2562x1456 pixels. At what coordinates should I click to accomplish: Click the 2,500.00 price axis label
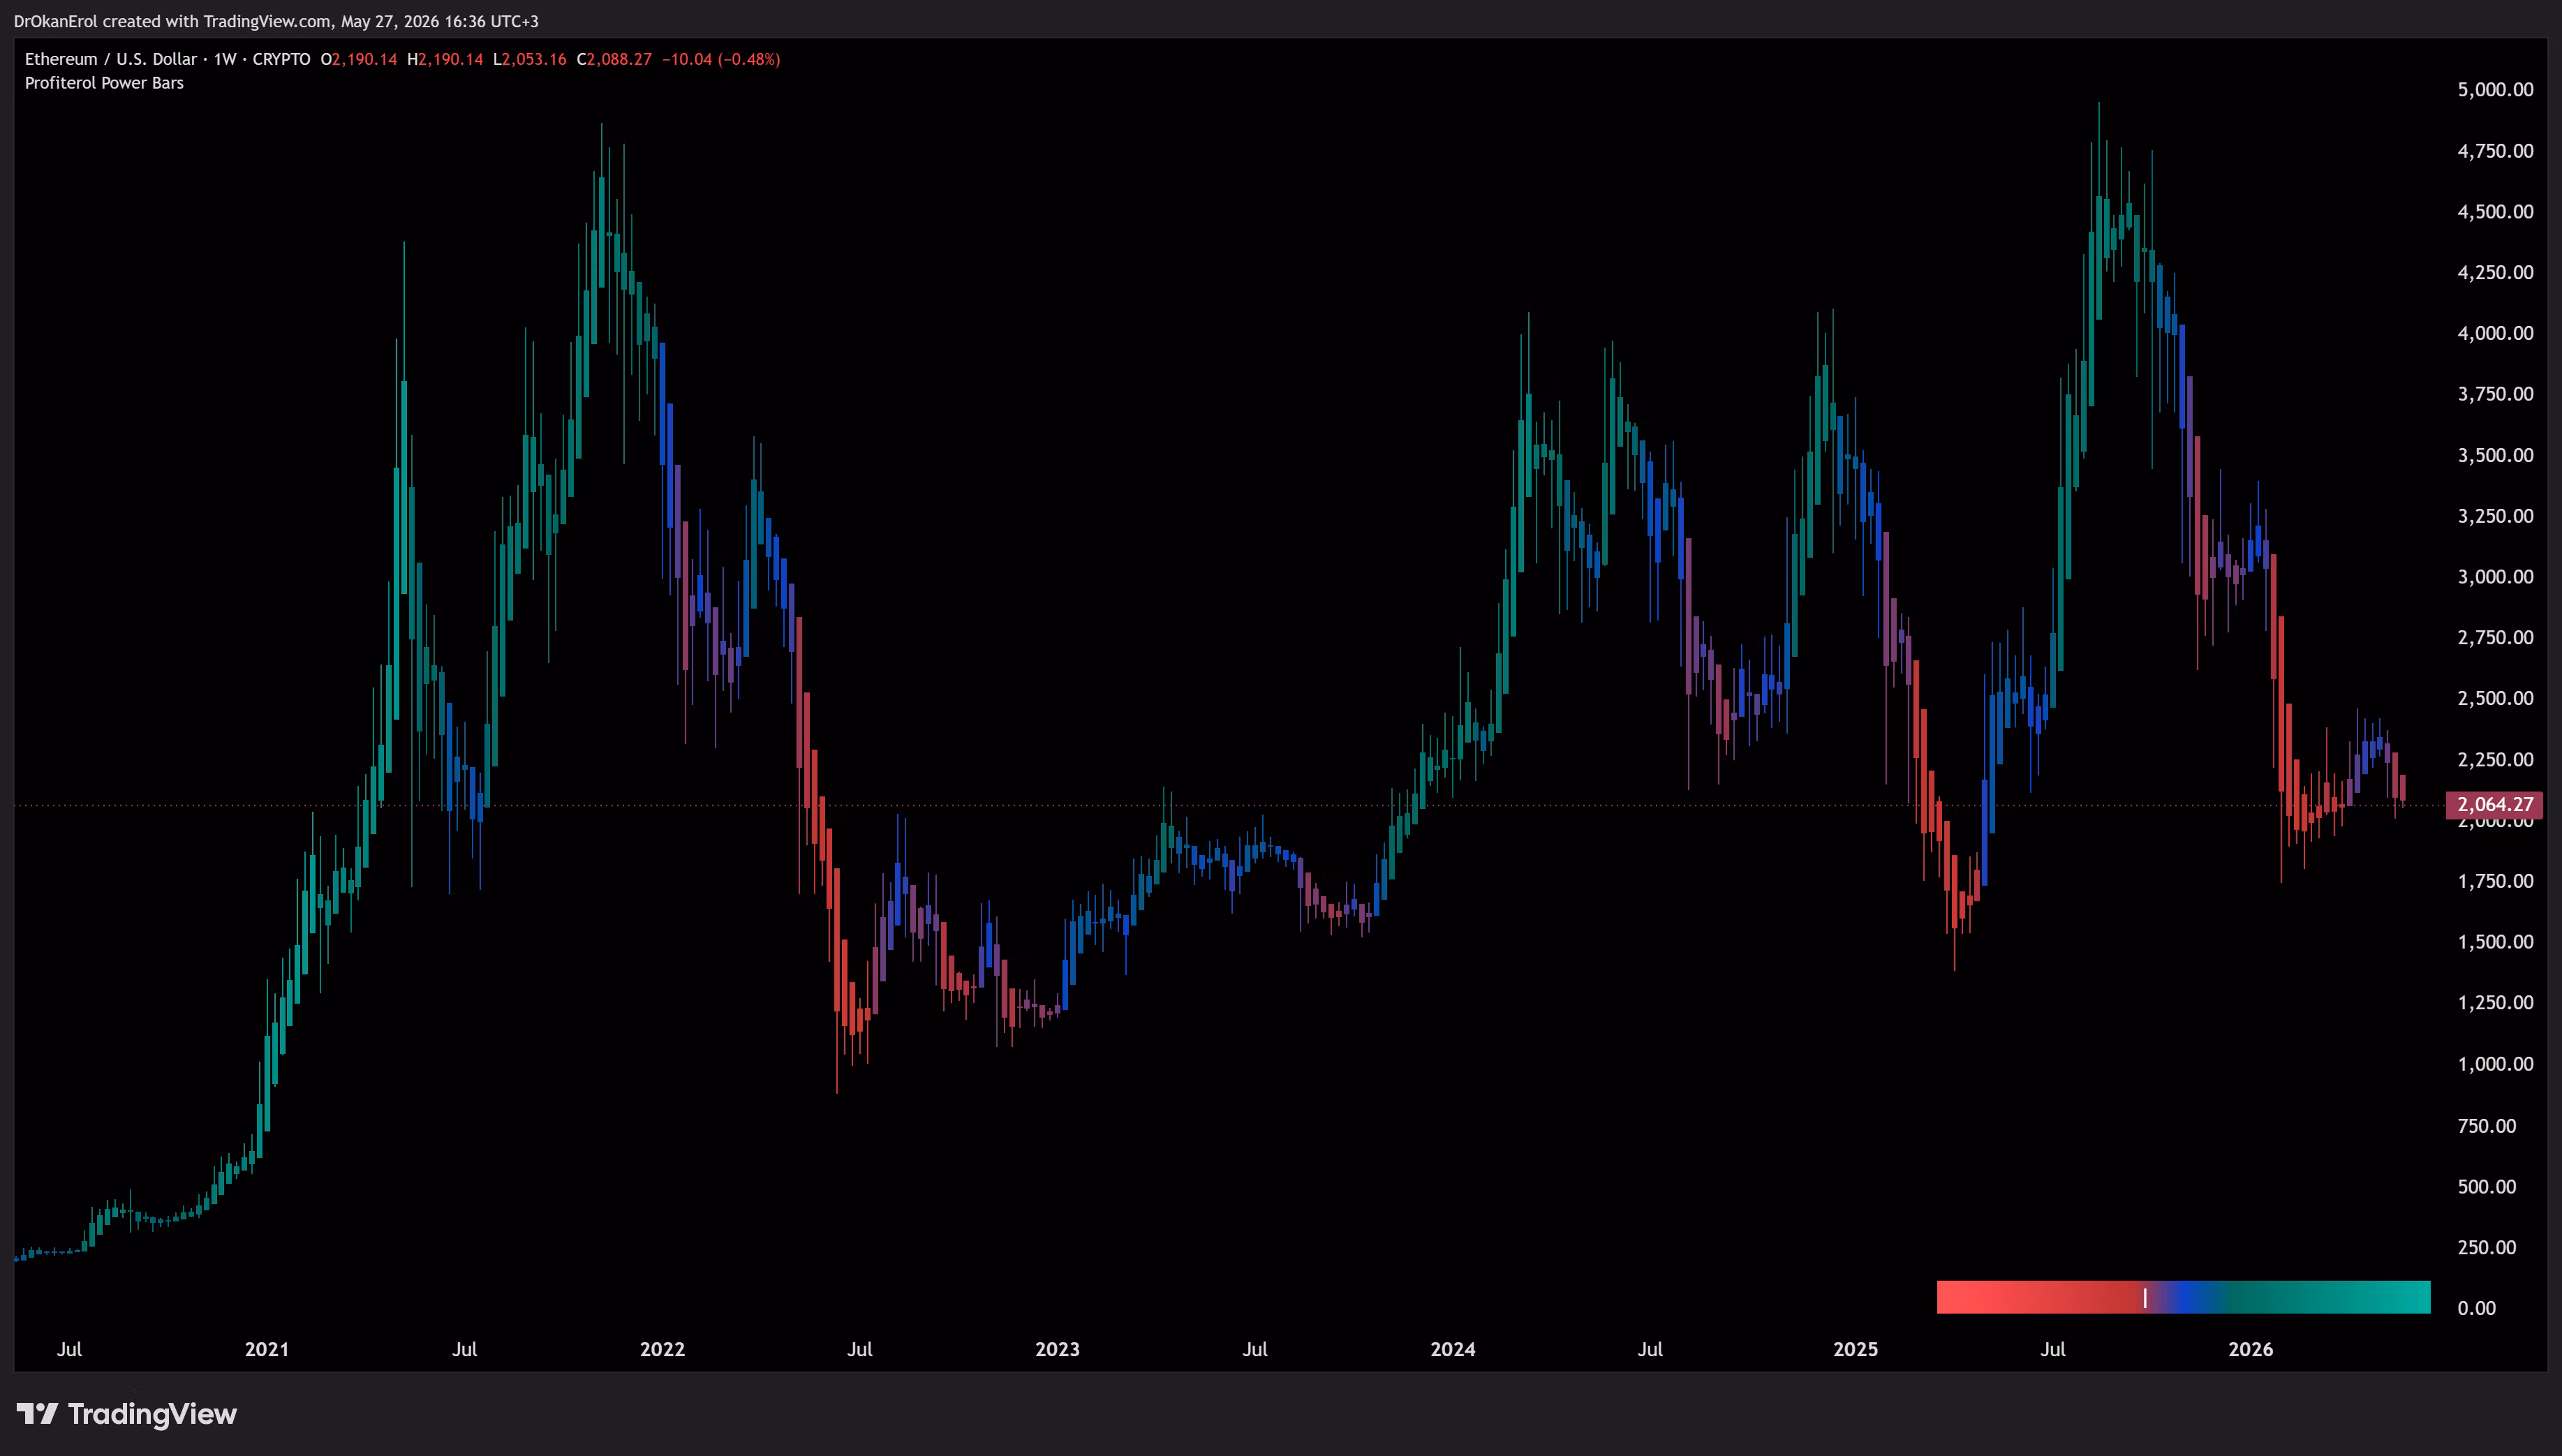click(x=2495, y=698)
